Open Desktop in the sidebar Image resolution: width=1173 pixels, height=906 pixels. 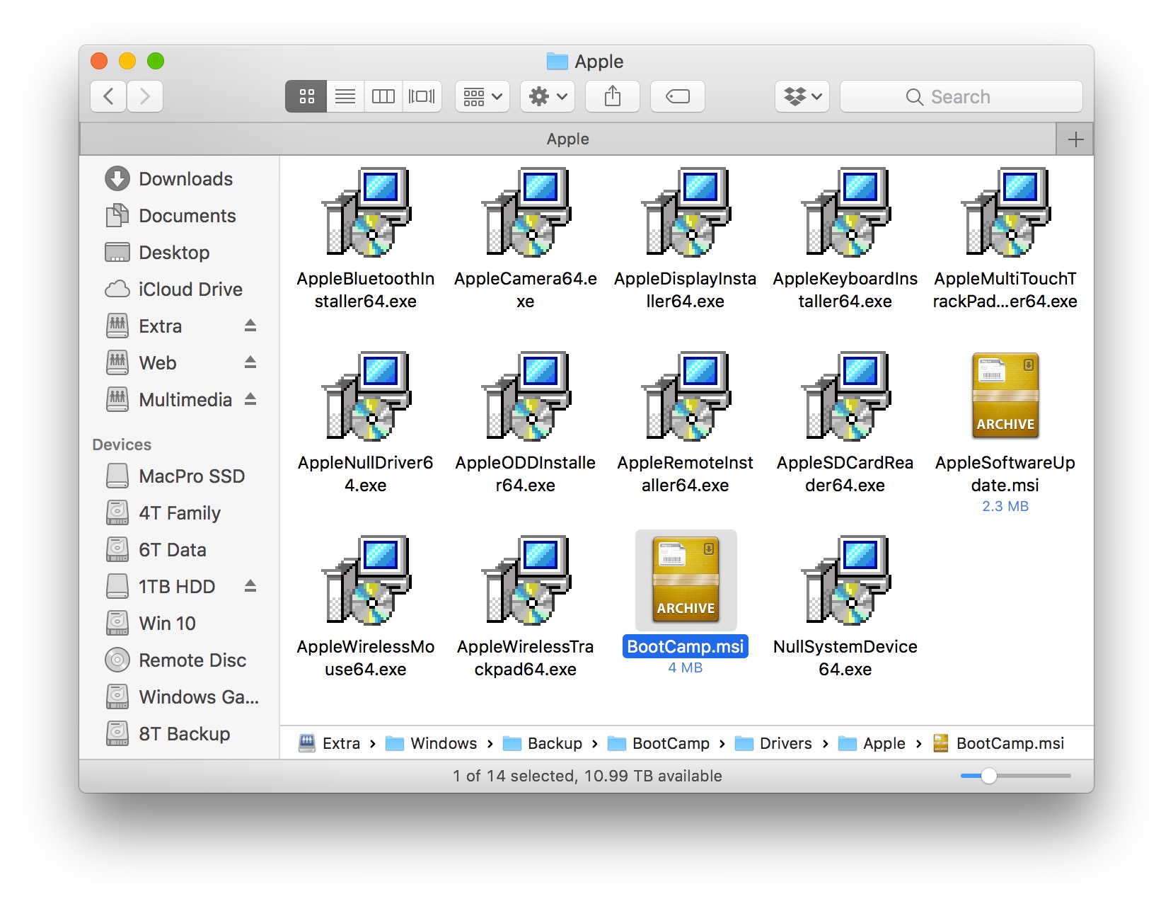(157, 253)
